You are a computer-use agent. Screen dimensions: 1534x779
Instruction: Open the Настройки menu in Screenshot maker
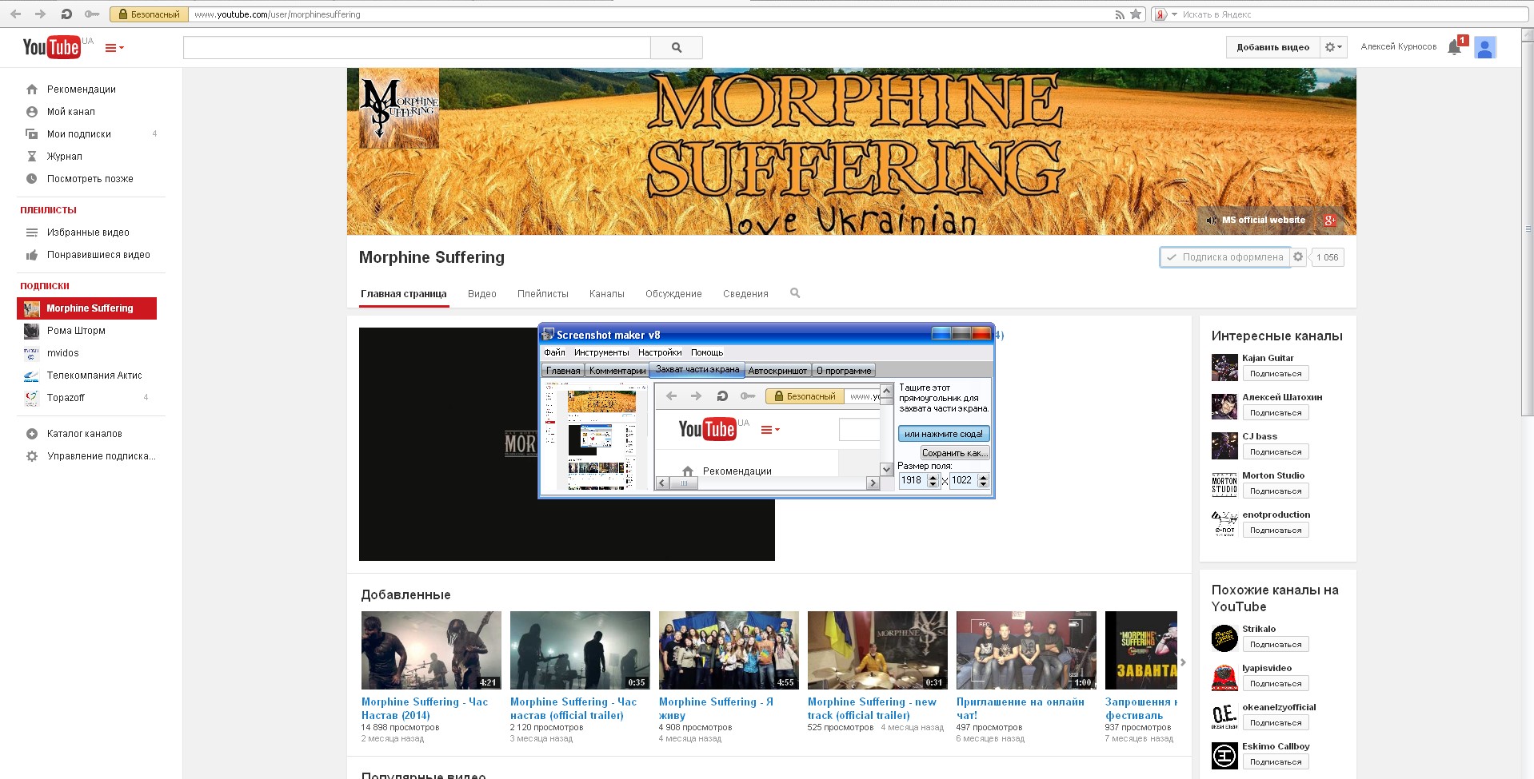660,352
